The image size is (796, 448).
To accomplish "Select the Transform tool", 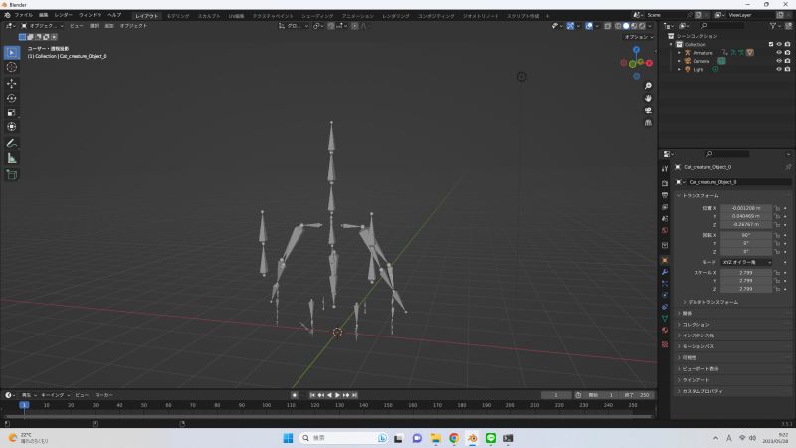I will pyautogui.click(x=12, y=127).
